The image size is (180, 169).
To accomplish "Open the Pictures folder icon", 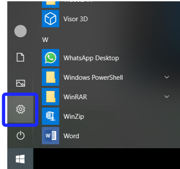I will [x=20, y=83].
